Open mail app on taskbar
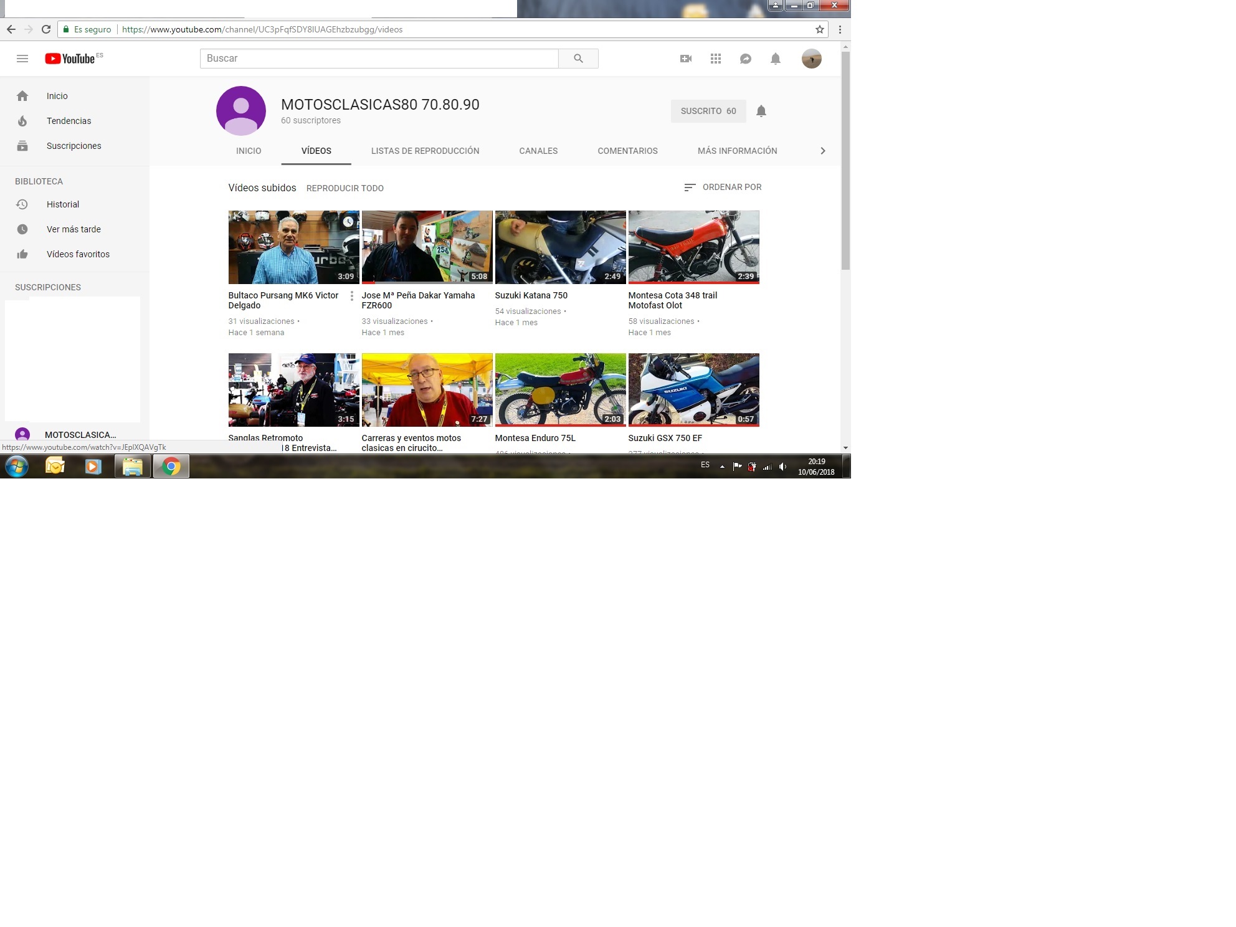Screen dimensions: 1236x927 pyautogui.click(x=55, y=466)
